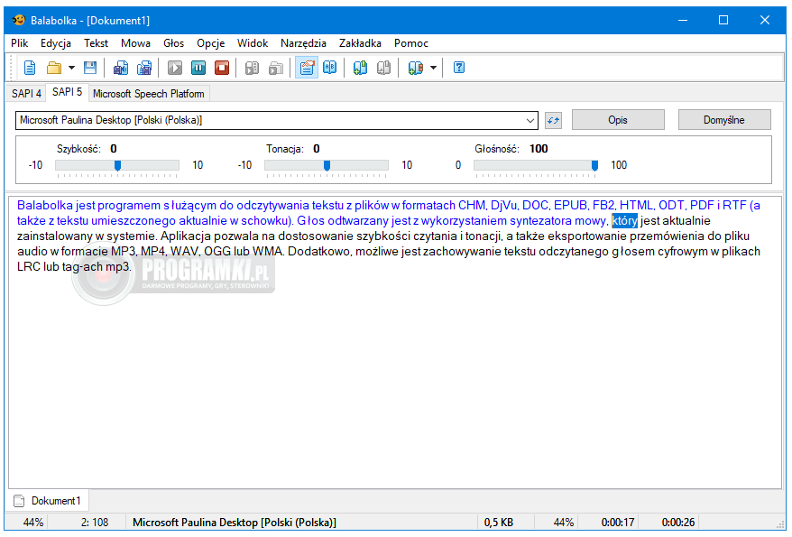
Task: Open the Plik menu
Action: pos(19,43)
